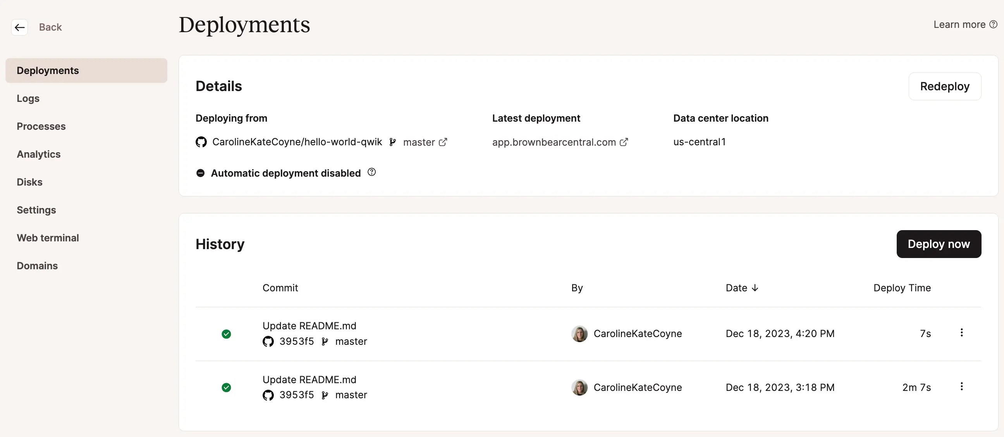
Task: Click the question mark icon next to automatic deployment
Action: point(371,172)
